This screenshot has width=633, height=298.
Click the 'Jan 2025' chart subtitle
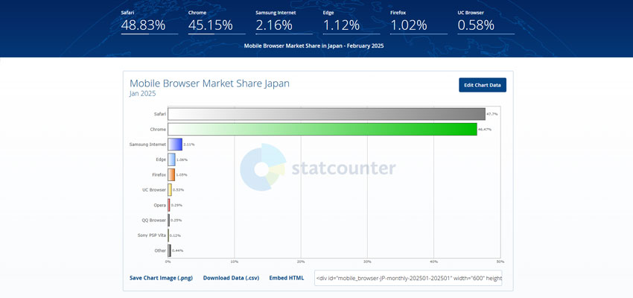pyautogui.click(x=142, y=94)
